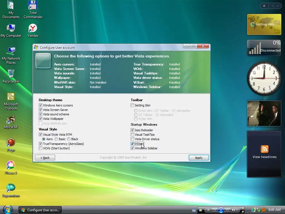Toggle Visual Style Vista RTM checkbox

point(40,135)
